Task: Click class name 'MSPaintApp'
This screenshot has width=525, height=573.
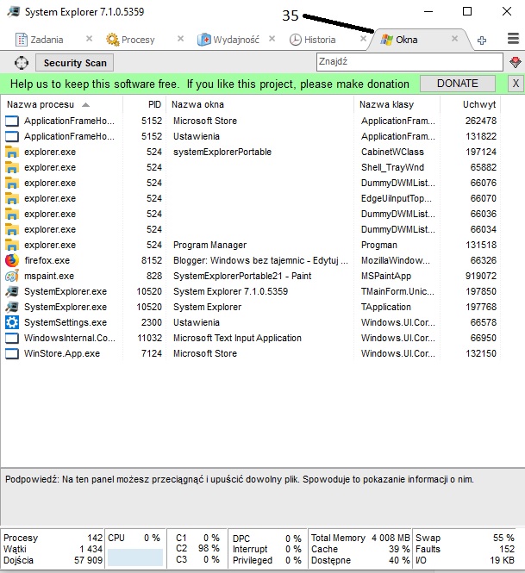Action: pos(386,276)
